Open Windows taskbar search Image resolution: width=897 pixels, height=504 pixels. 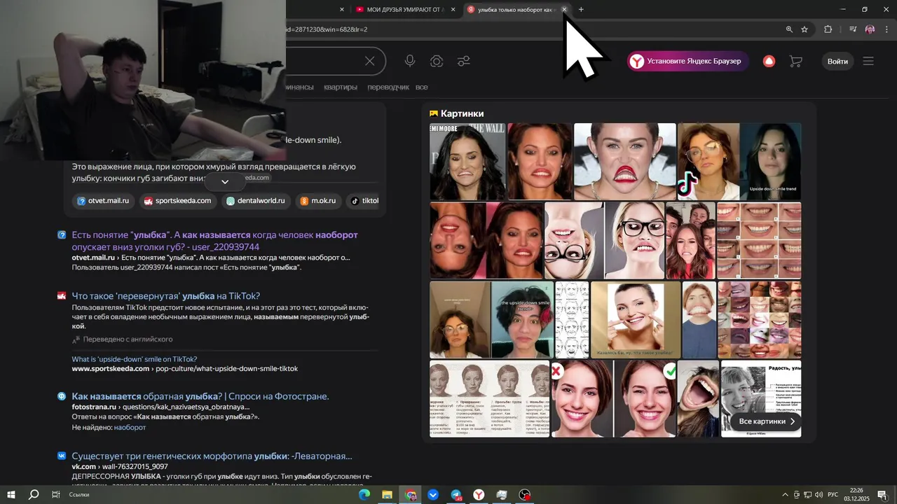point(33,494)
